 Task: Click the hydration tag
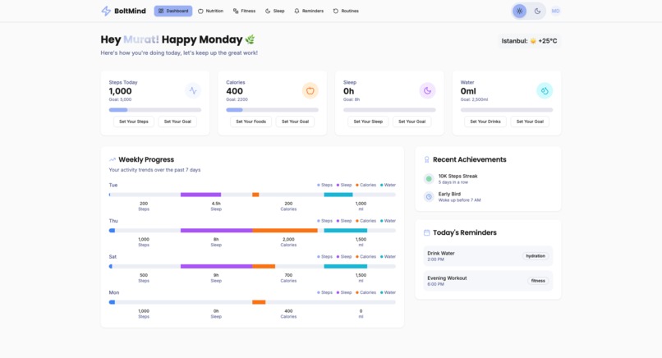pos(536,256)
